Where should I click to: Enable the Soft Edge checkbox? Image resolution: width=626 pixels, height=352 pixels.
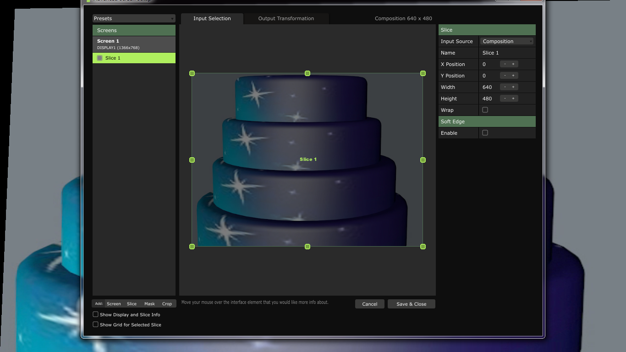[x=485, y=133]
